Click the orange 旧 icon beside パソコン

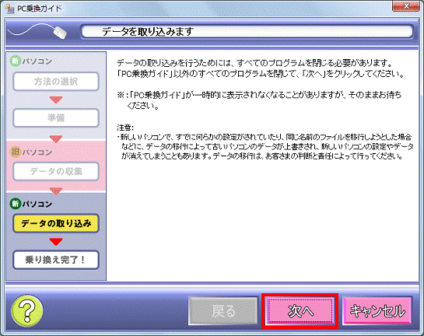point(16,152)
